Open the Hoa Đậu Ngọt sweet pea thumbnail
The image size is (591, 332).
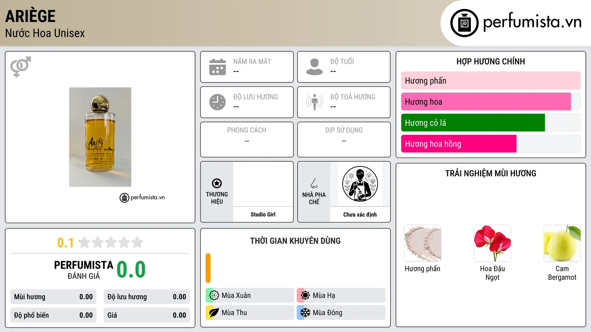pyautogui.click(x=492, y=243)
